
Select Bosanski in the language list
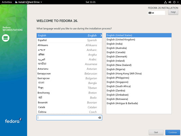[69, 102]
